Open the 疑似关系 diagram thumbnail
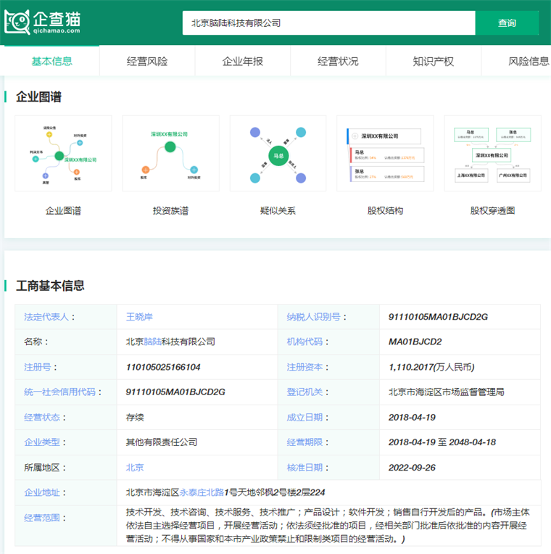Image resolution: width=551 pixels, height=554 pixels. click(278, 153)
